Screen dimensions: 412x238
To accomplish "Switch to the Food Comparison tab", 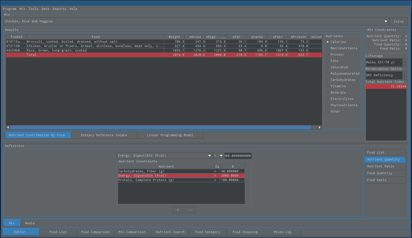I will tap(95, 232).
